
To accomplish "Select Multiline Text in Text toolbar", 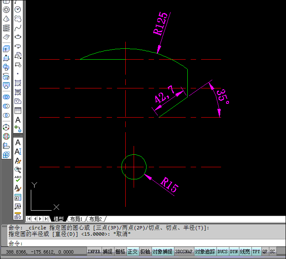I will [18, 142].
